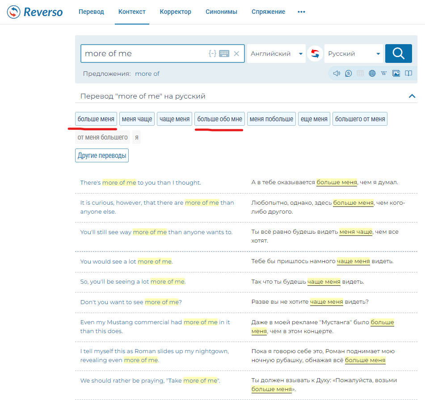
Task: Click 'There's more of me to you' example
Action: (141, 183)
